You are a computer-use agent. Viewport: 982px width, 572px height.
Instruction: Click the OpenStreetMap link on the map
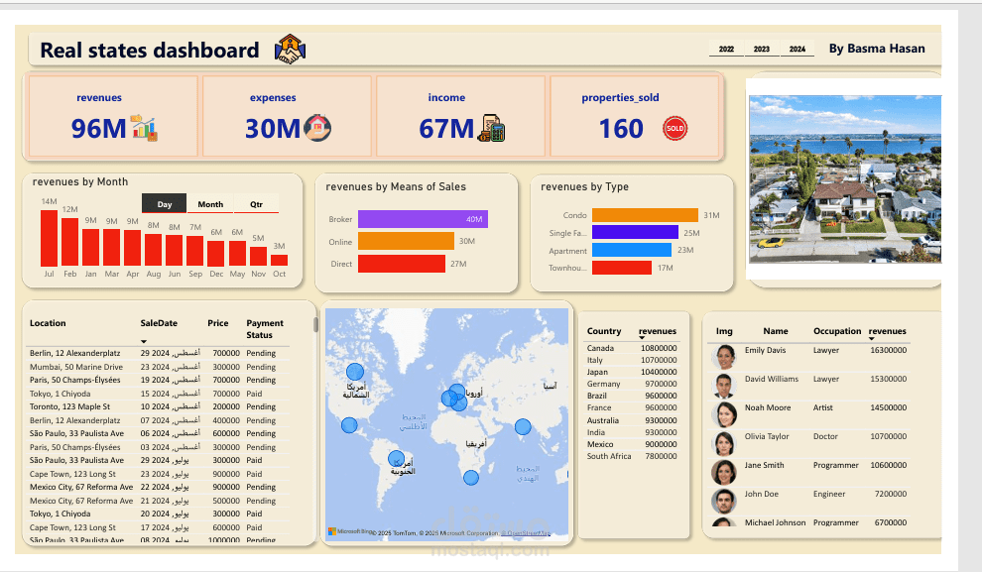point(526,533)
